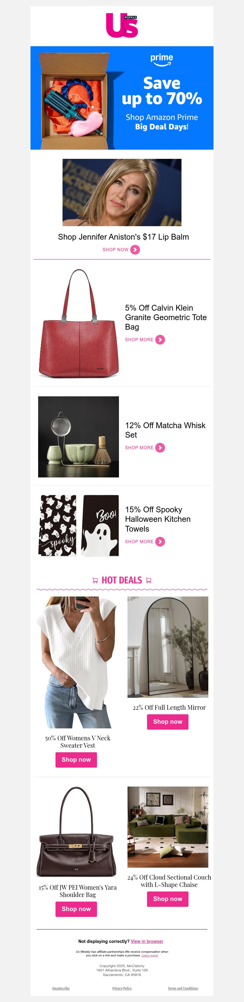Shop now for V Neck Sweater Vest

(76, 760)
